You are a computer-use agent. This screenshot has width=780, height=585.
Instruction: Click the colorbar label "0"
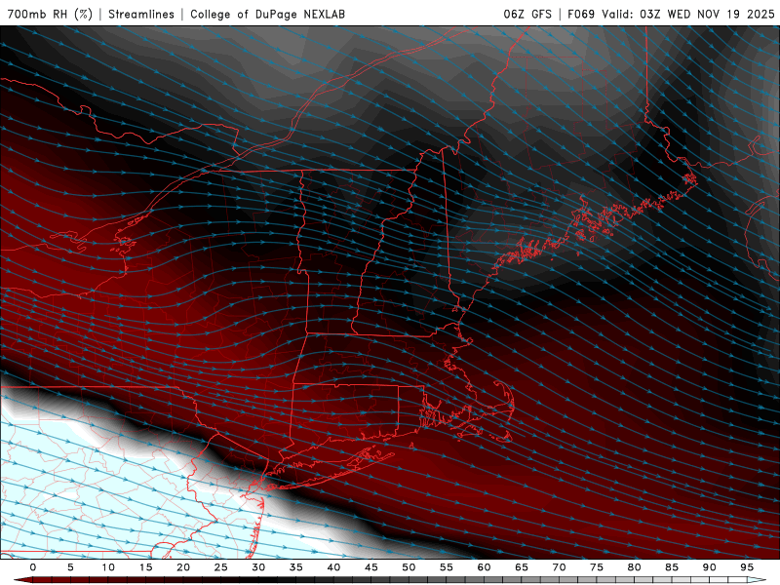tap(33, 567)
